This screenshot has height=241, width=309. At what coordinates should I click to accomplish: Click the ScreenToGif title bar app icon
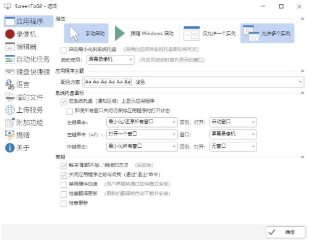coord(7,6)
